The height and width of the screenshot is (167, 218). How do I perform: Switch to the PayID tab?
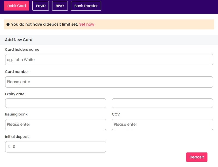click(41, 6)
